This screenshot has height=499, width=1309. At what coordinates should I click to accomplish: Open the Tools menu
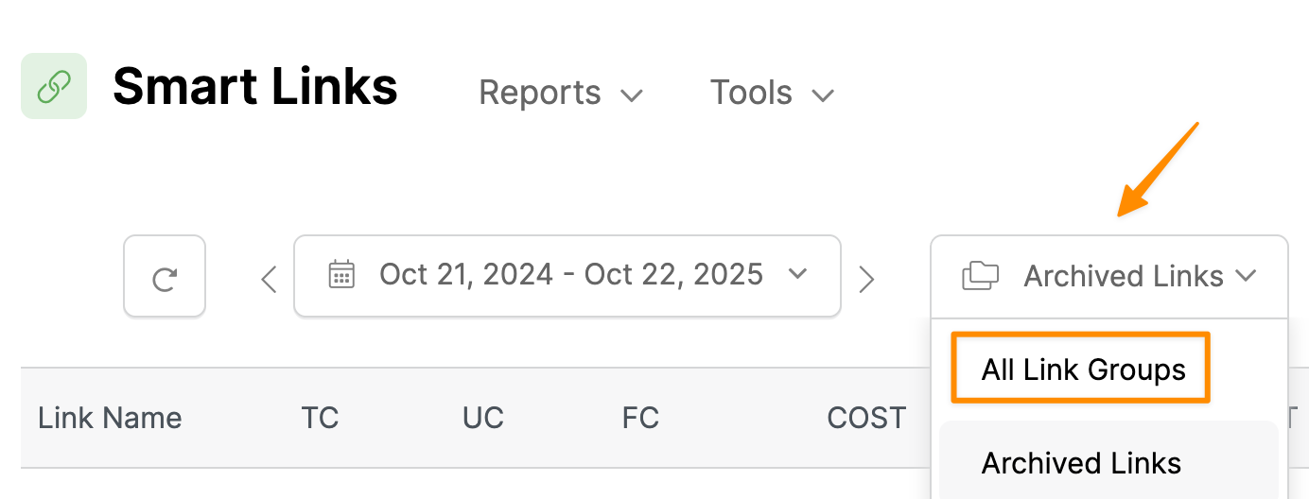pyautogui.click(x=771, y=93)
